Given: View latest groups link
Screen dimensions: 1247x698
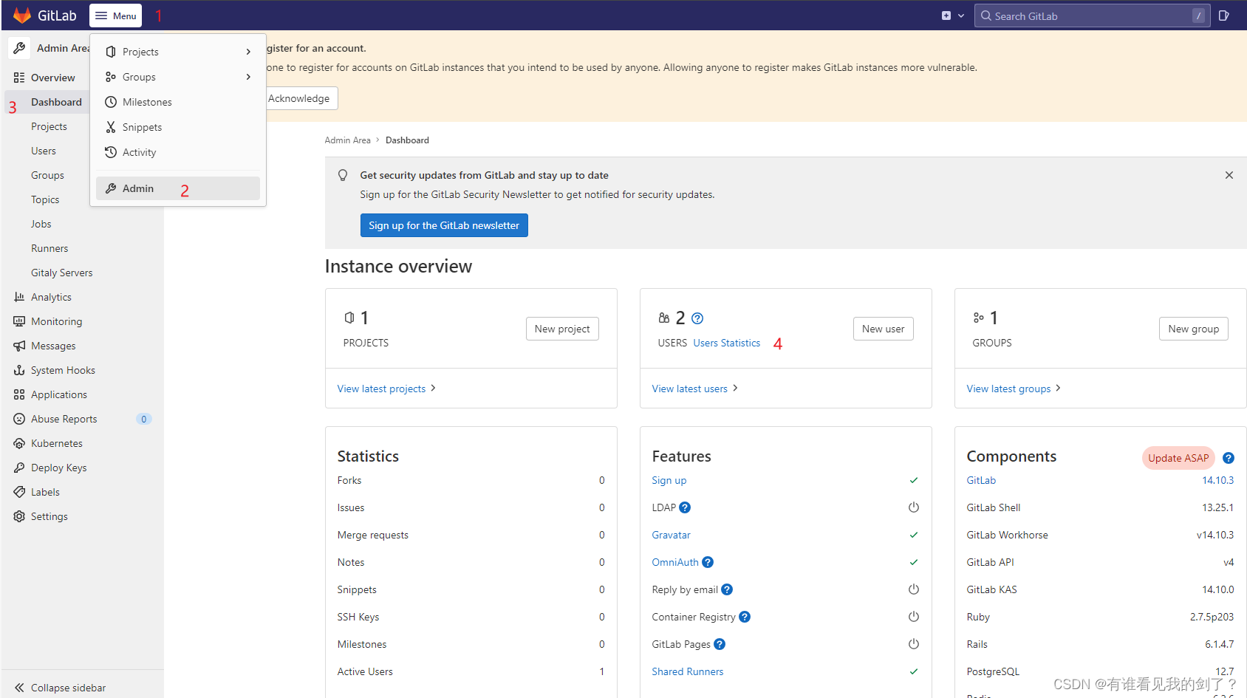Looking at the screenshot, I should pos(1013,389).
